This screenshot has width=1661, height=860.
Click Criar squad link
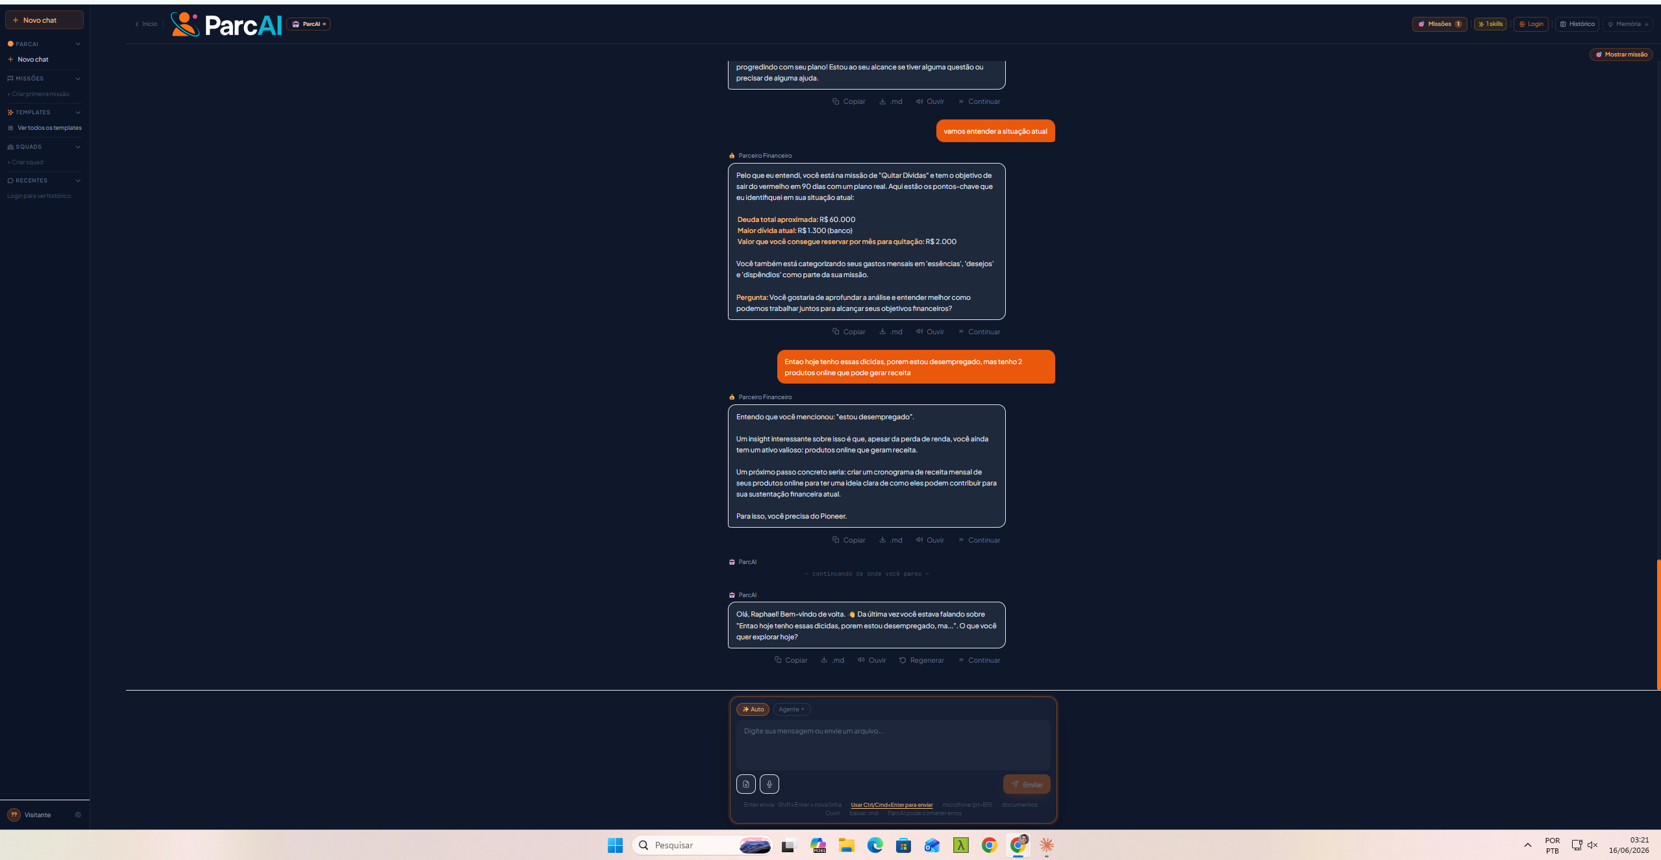pyautogui.click(x=25, y=162)
